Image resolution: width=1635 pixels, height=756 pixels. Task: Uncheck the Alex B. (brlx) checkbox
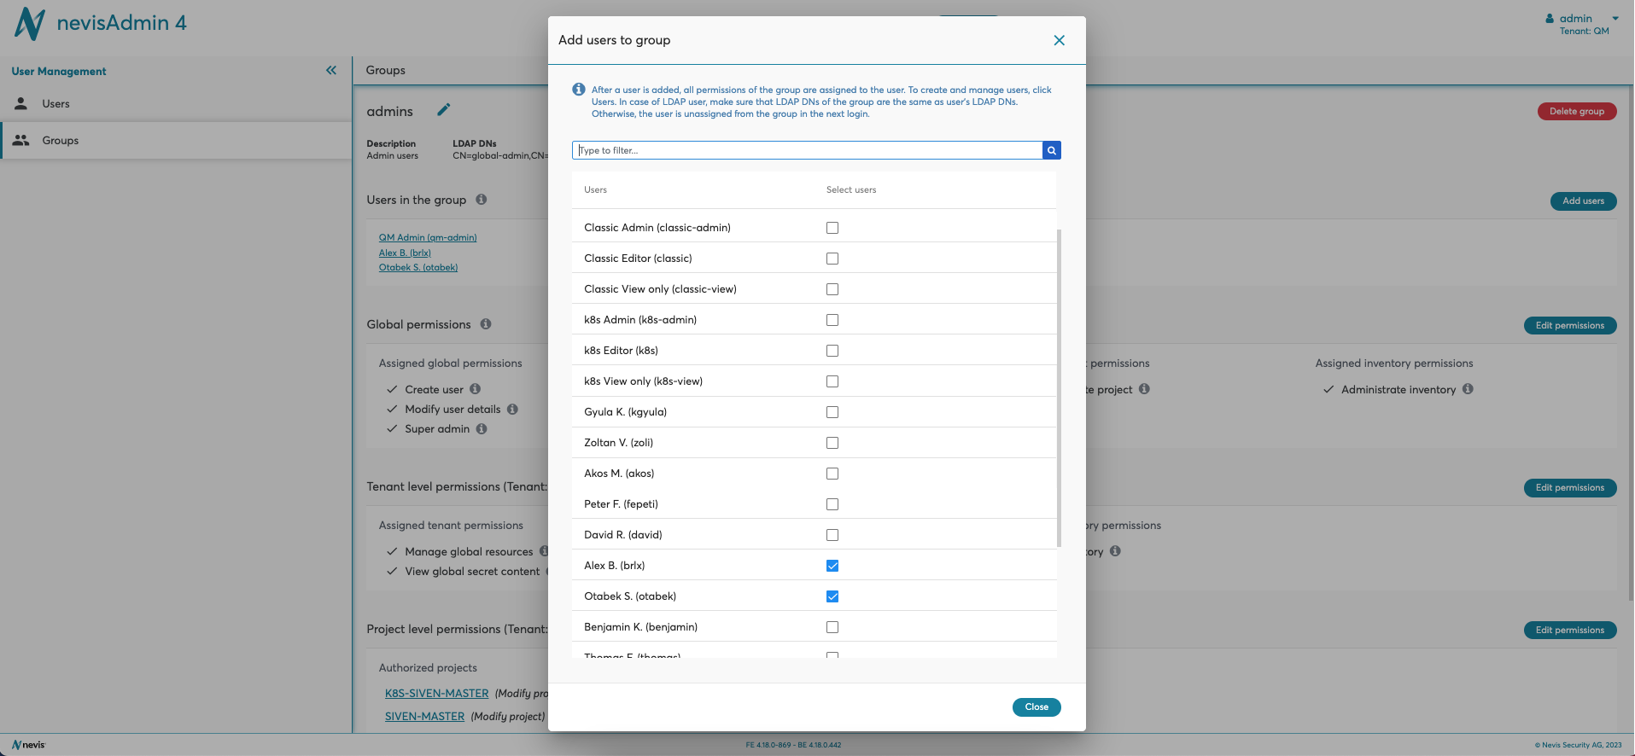832,566
